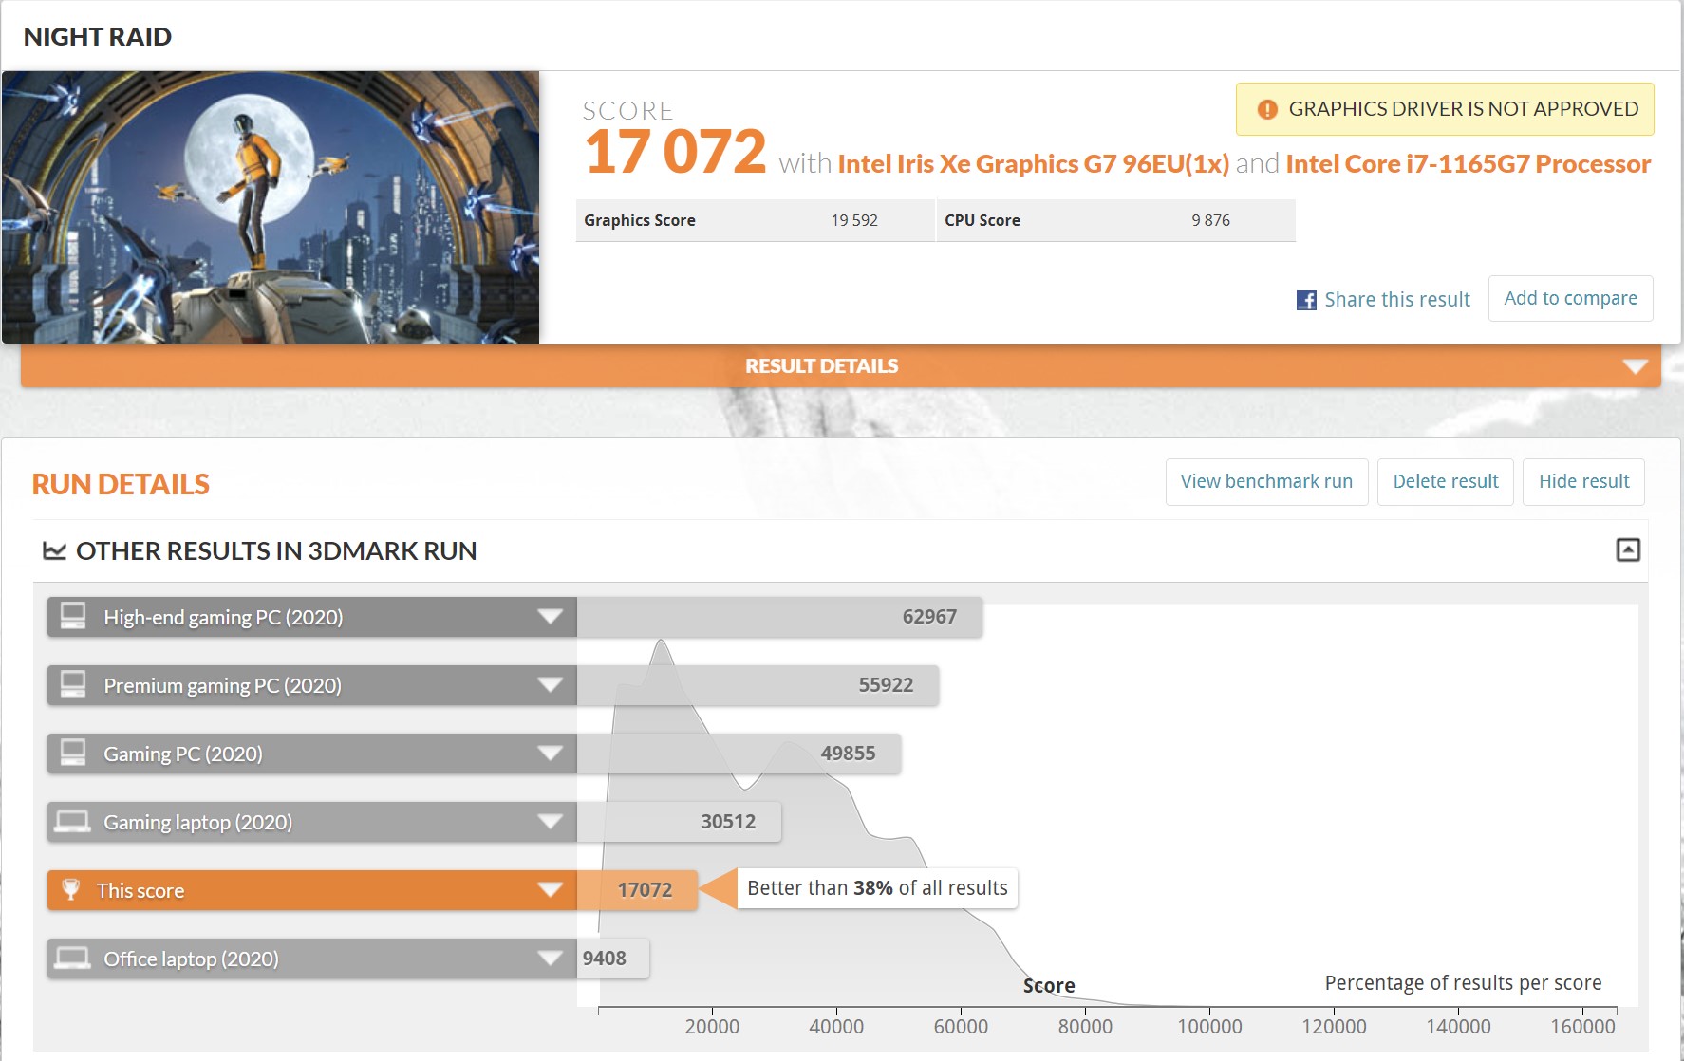
Task: Click the warning icon in driver notice
Action: (x=1267, y=109)
